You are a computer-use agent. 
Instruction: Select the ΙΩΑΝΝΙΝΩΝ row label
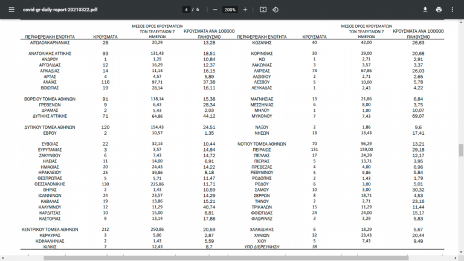[x=50, y=196]
